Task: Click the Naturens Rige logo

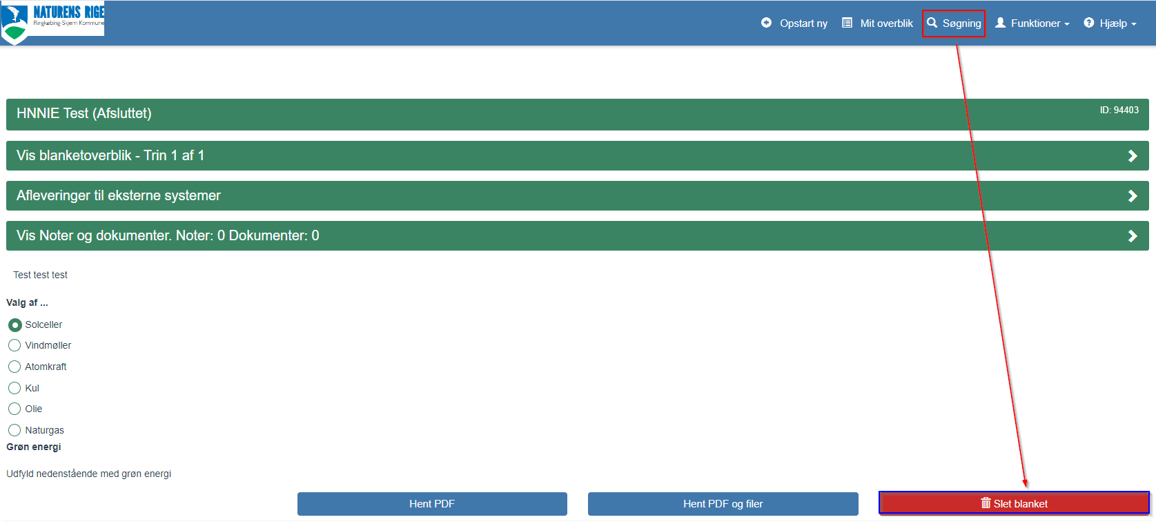Action: pos(52,21)
